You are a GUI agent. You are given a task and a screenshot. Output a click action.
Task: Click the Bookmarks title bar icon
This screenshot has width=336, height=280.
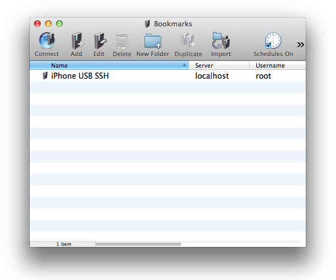point(147,24)
